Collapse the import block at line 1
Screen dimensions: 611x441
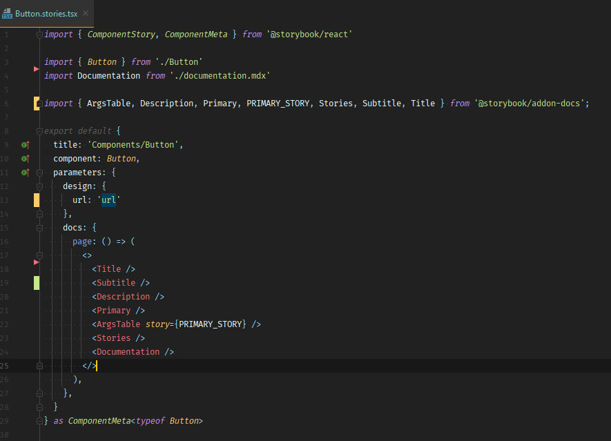39,35
